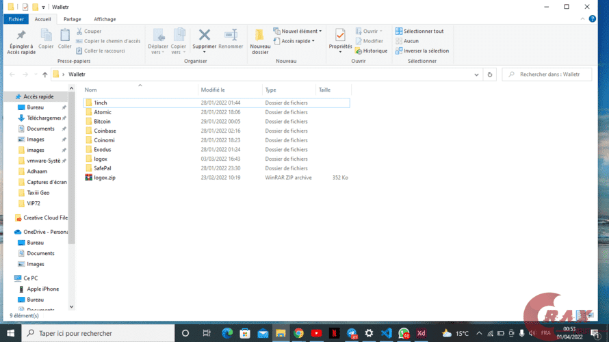
Task: Open Netflix from the taskbar
Action: pyautogui.click(x=334, y=333)
